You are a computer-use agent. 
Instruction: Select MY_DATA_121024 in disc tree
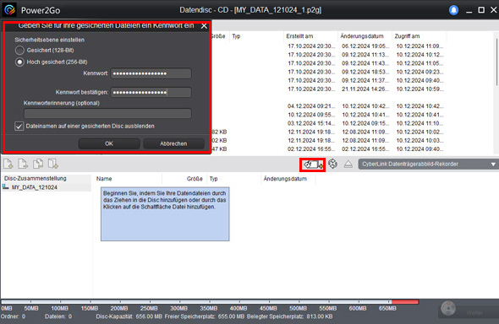(x=35, y=187)
